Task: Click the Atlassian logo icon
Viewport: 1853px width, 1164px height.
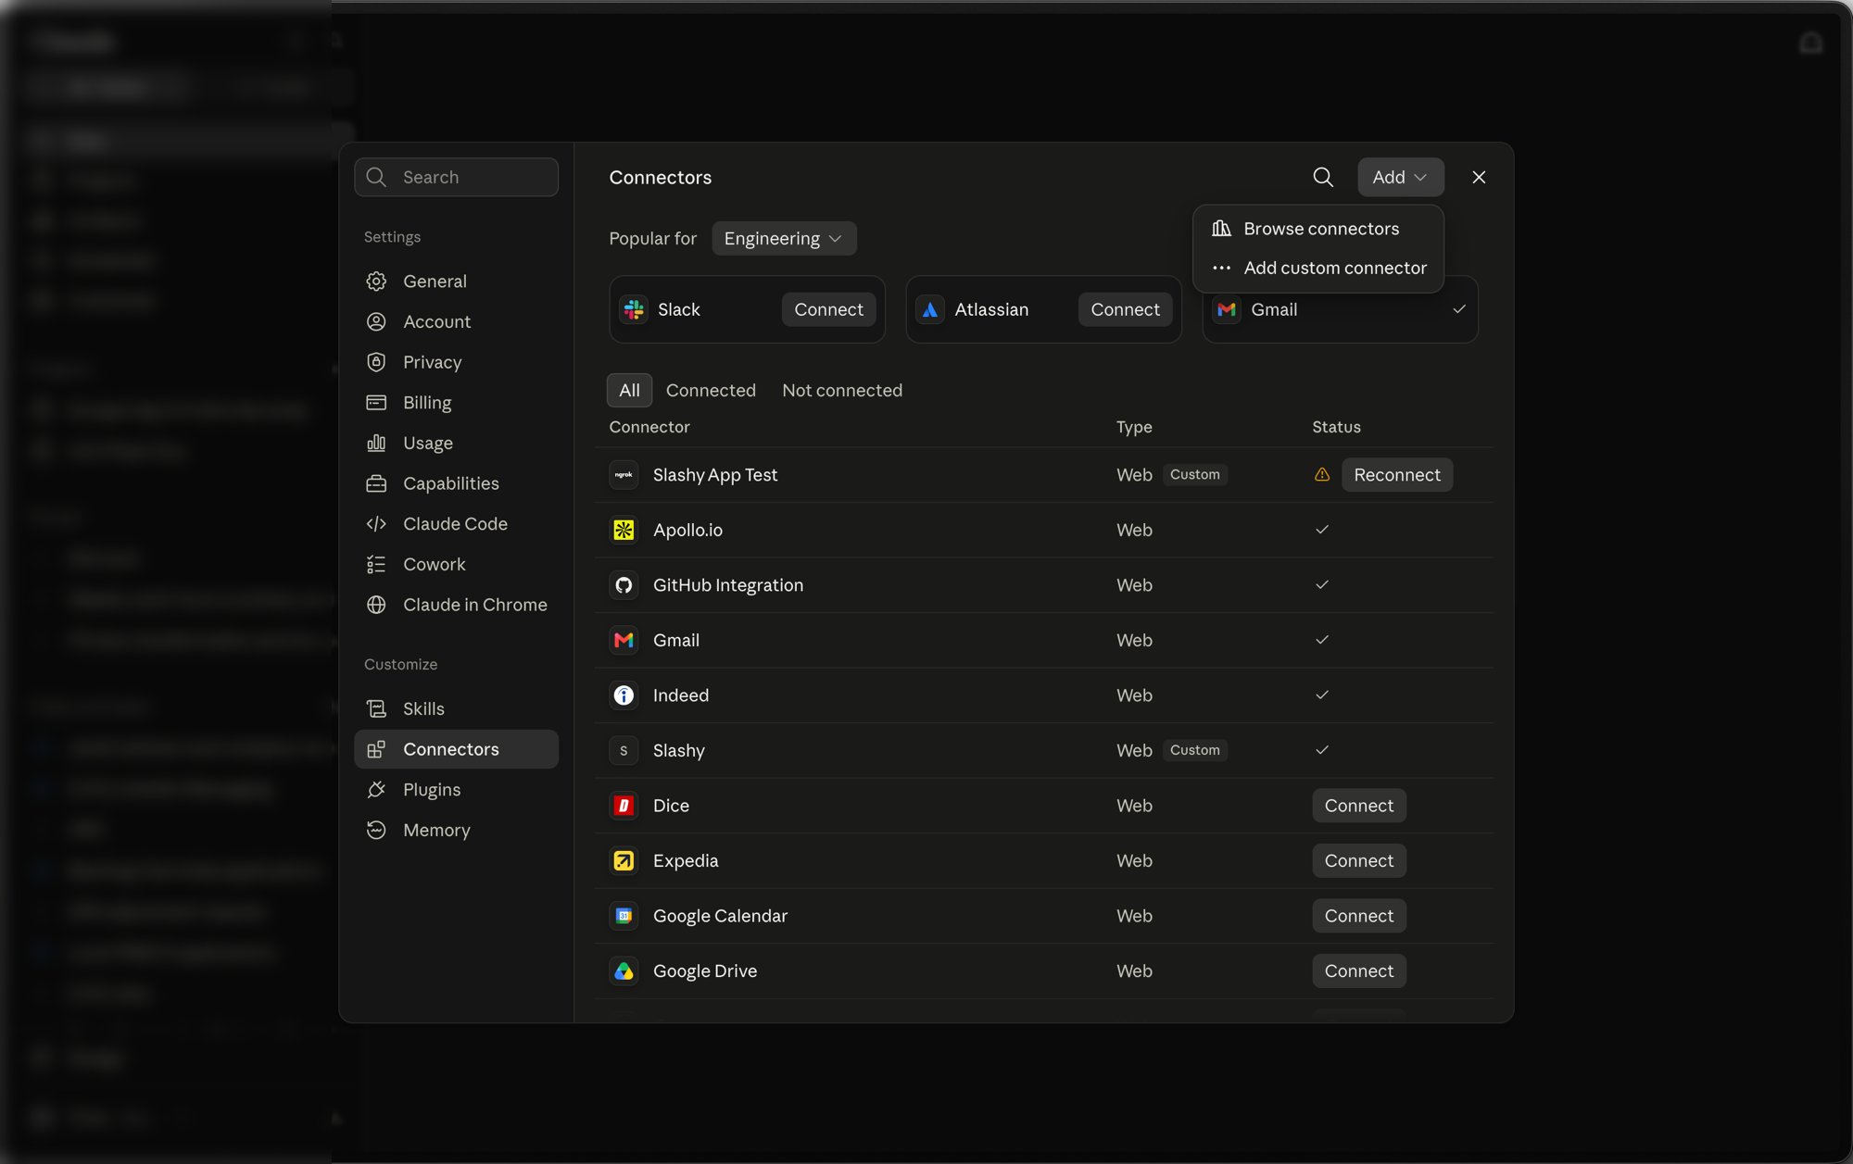Action: [930, 309]
